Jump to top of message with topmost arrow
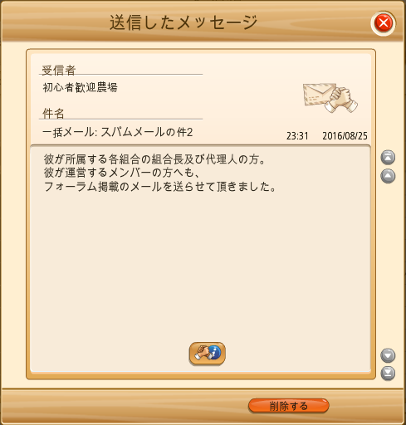This screenshot has width=406, height=425. 388,158
